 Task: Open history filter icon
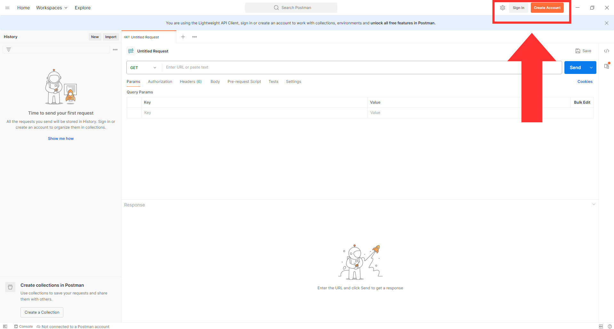pyautogui.click(x=9, y=50)
